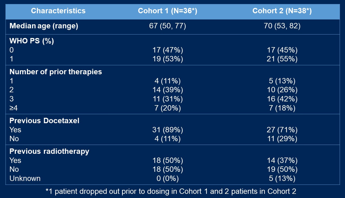Select the 17 (47%) cell
The image size is (345, 198).
pos(167,50)
